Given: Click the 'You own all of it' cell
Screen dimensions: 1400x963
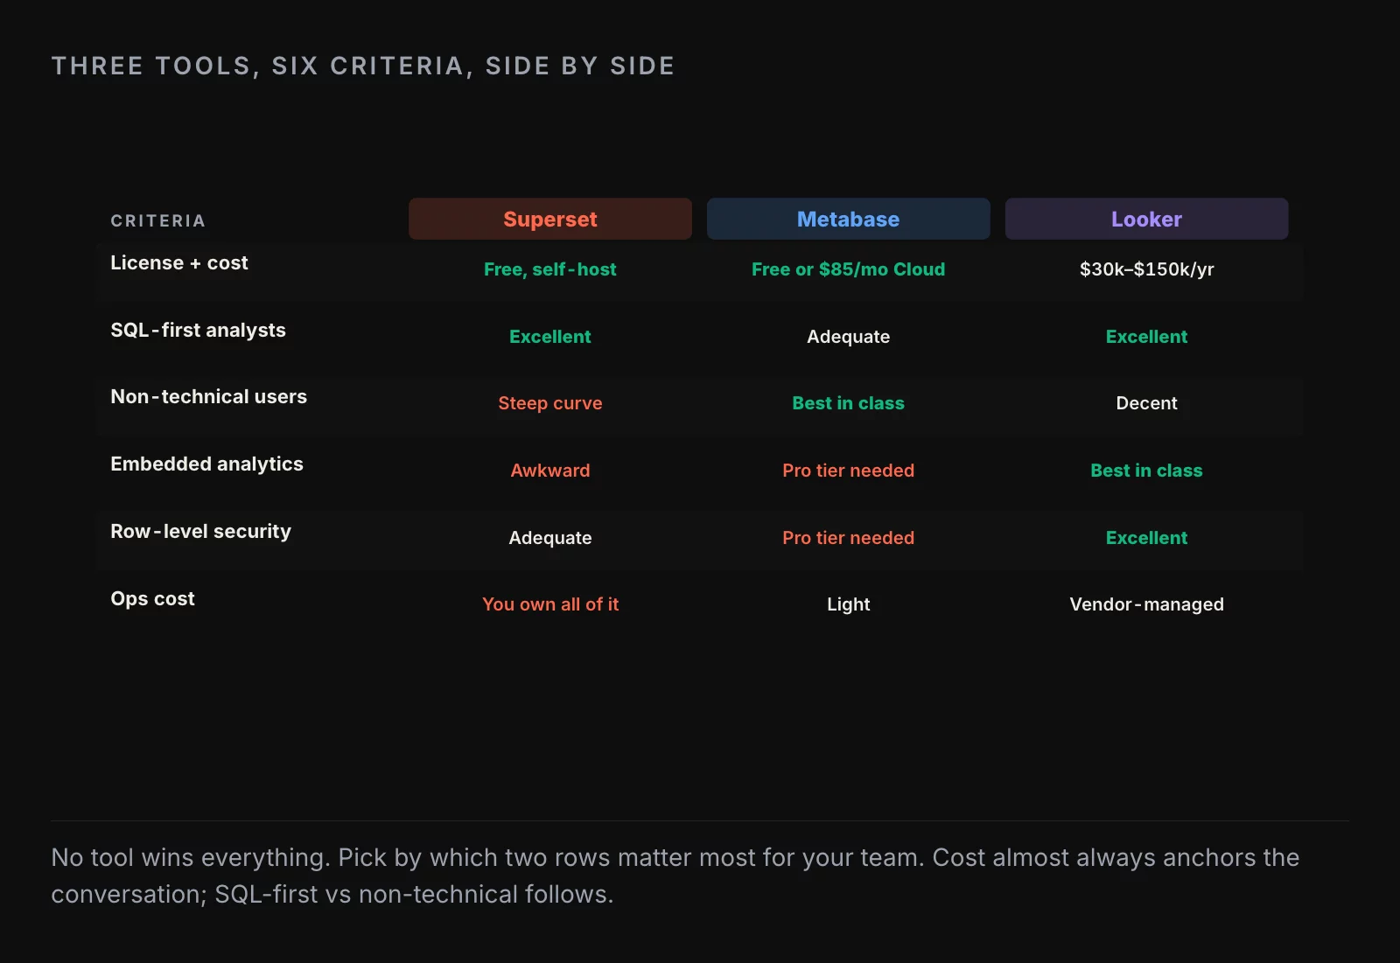Looking at the screenshot, I should (549, 604).
